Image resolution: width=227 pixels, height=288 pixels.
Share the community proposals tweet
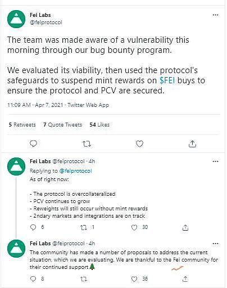[185, 279]
